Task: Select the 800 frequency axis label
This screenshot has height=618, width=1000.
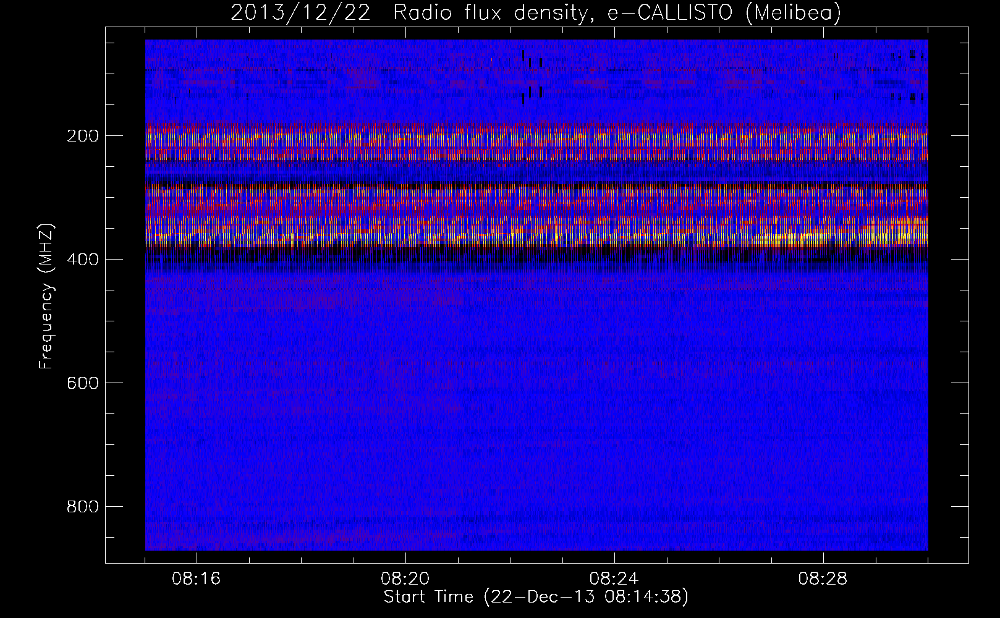Action: tap(82, 507)
